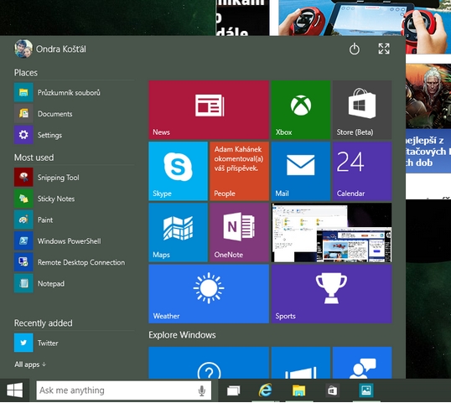
Task: Open the power options button
Action: (355, 49)
